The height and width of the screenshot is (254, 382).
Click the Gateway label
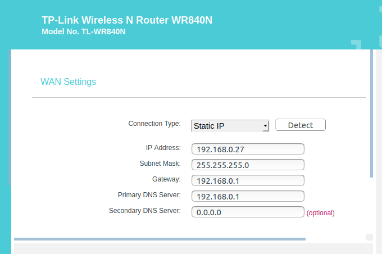[x=166, y=179]
